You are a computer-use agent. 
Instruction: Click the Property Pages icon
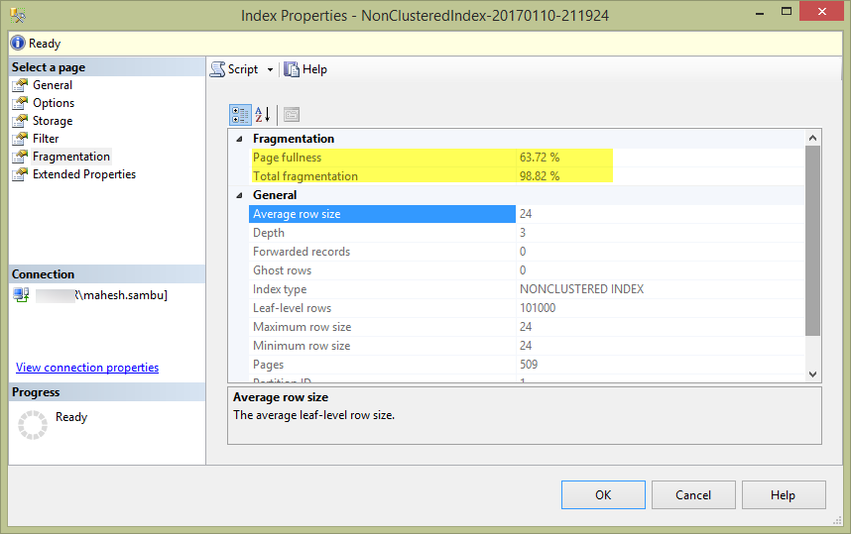(292, 114)
